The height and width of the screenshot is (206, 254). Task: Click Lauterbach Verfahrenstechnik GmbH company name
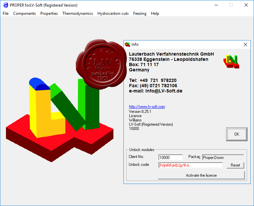(171, 54)
